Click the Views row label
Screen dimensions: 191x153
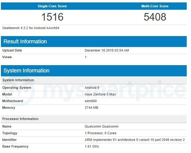(x=7, y=57)
